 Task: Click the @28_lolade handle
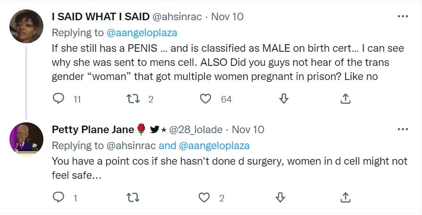[x=196, y=129]
